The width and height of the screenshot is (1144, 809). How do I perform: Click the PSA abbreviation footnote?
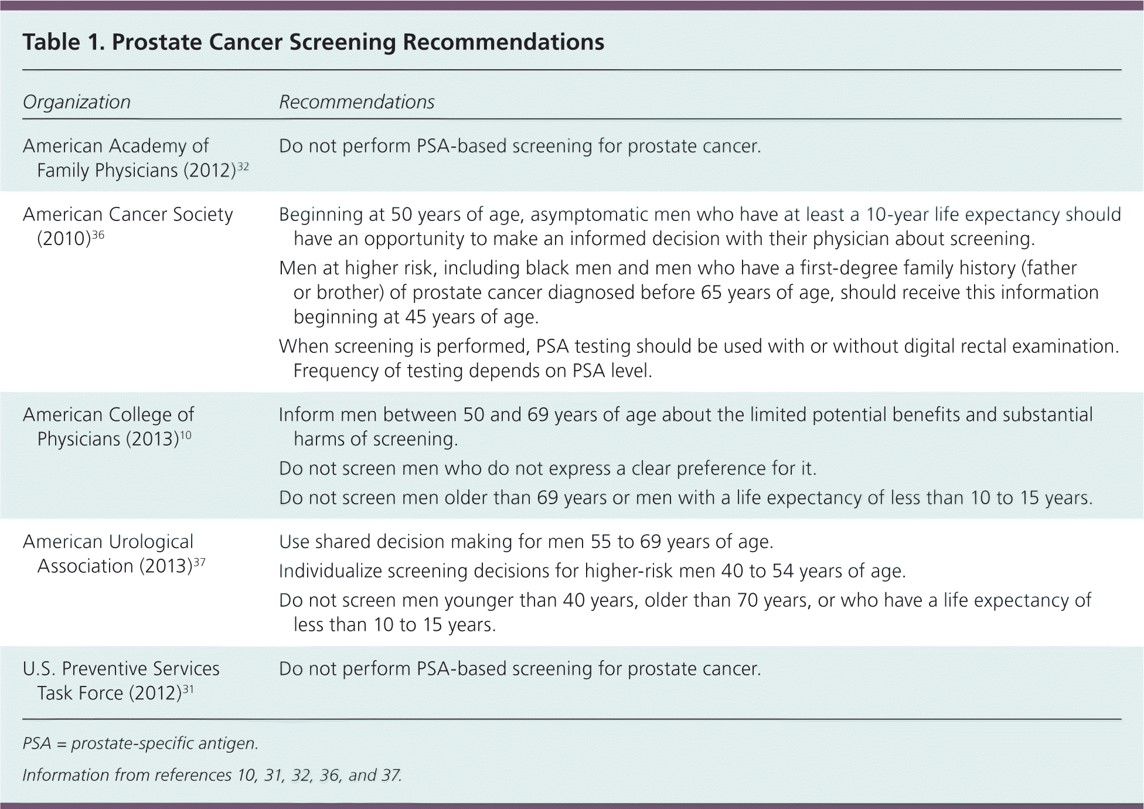(x=140, y=744)
